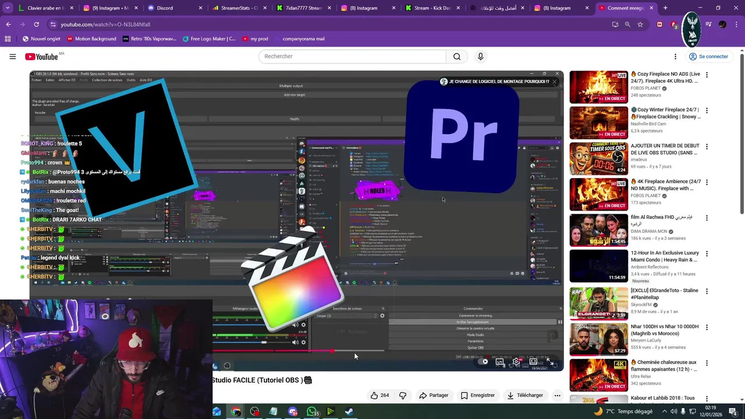The width and height of the screenshot is (745, 419).
Task: Open the Motion Background bookmark
Action: coord(91,39)
